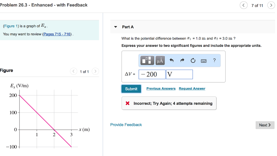
Task: Click the Next button
Action: tap(265, 125)
